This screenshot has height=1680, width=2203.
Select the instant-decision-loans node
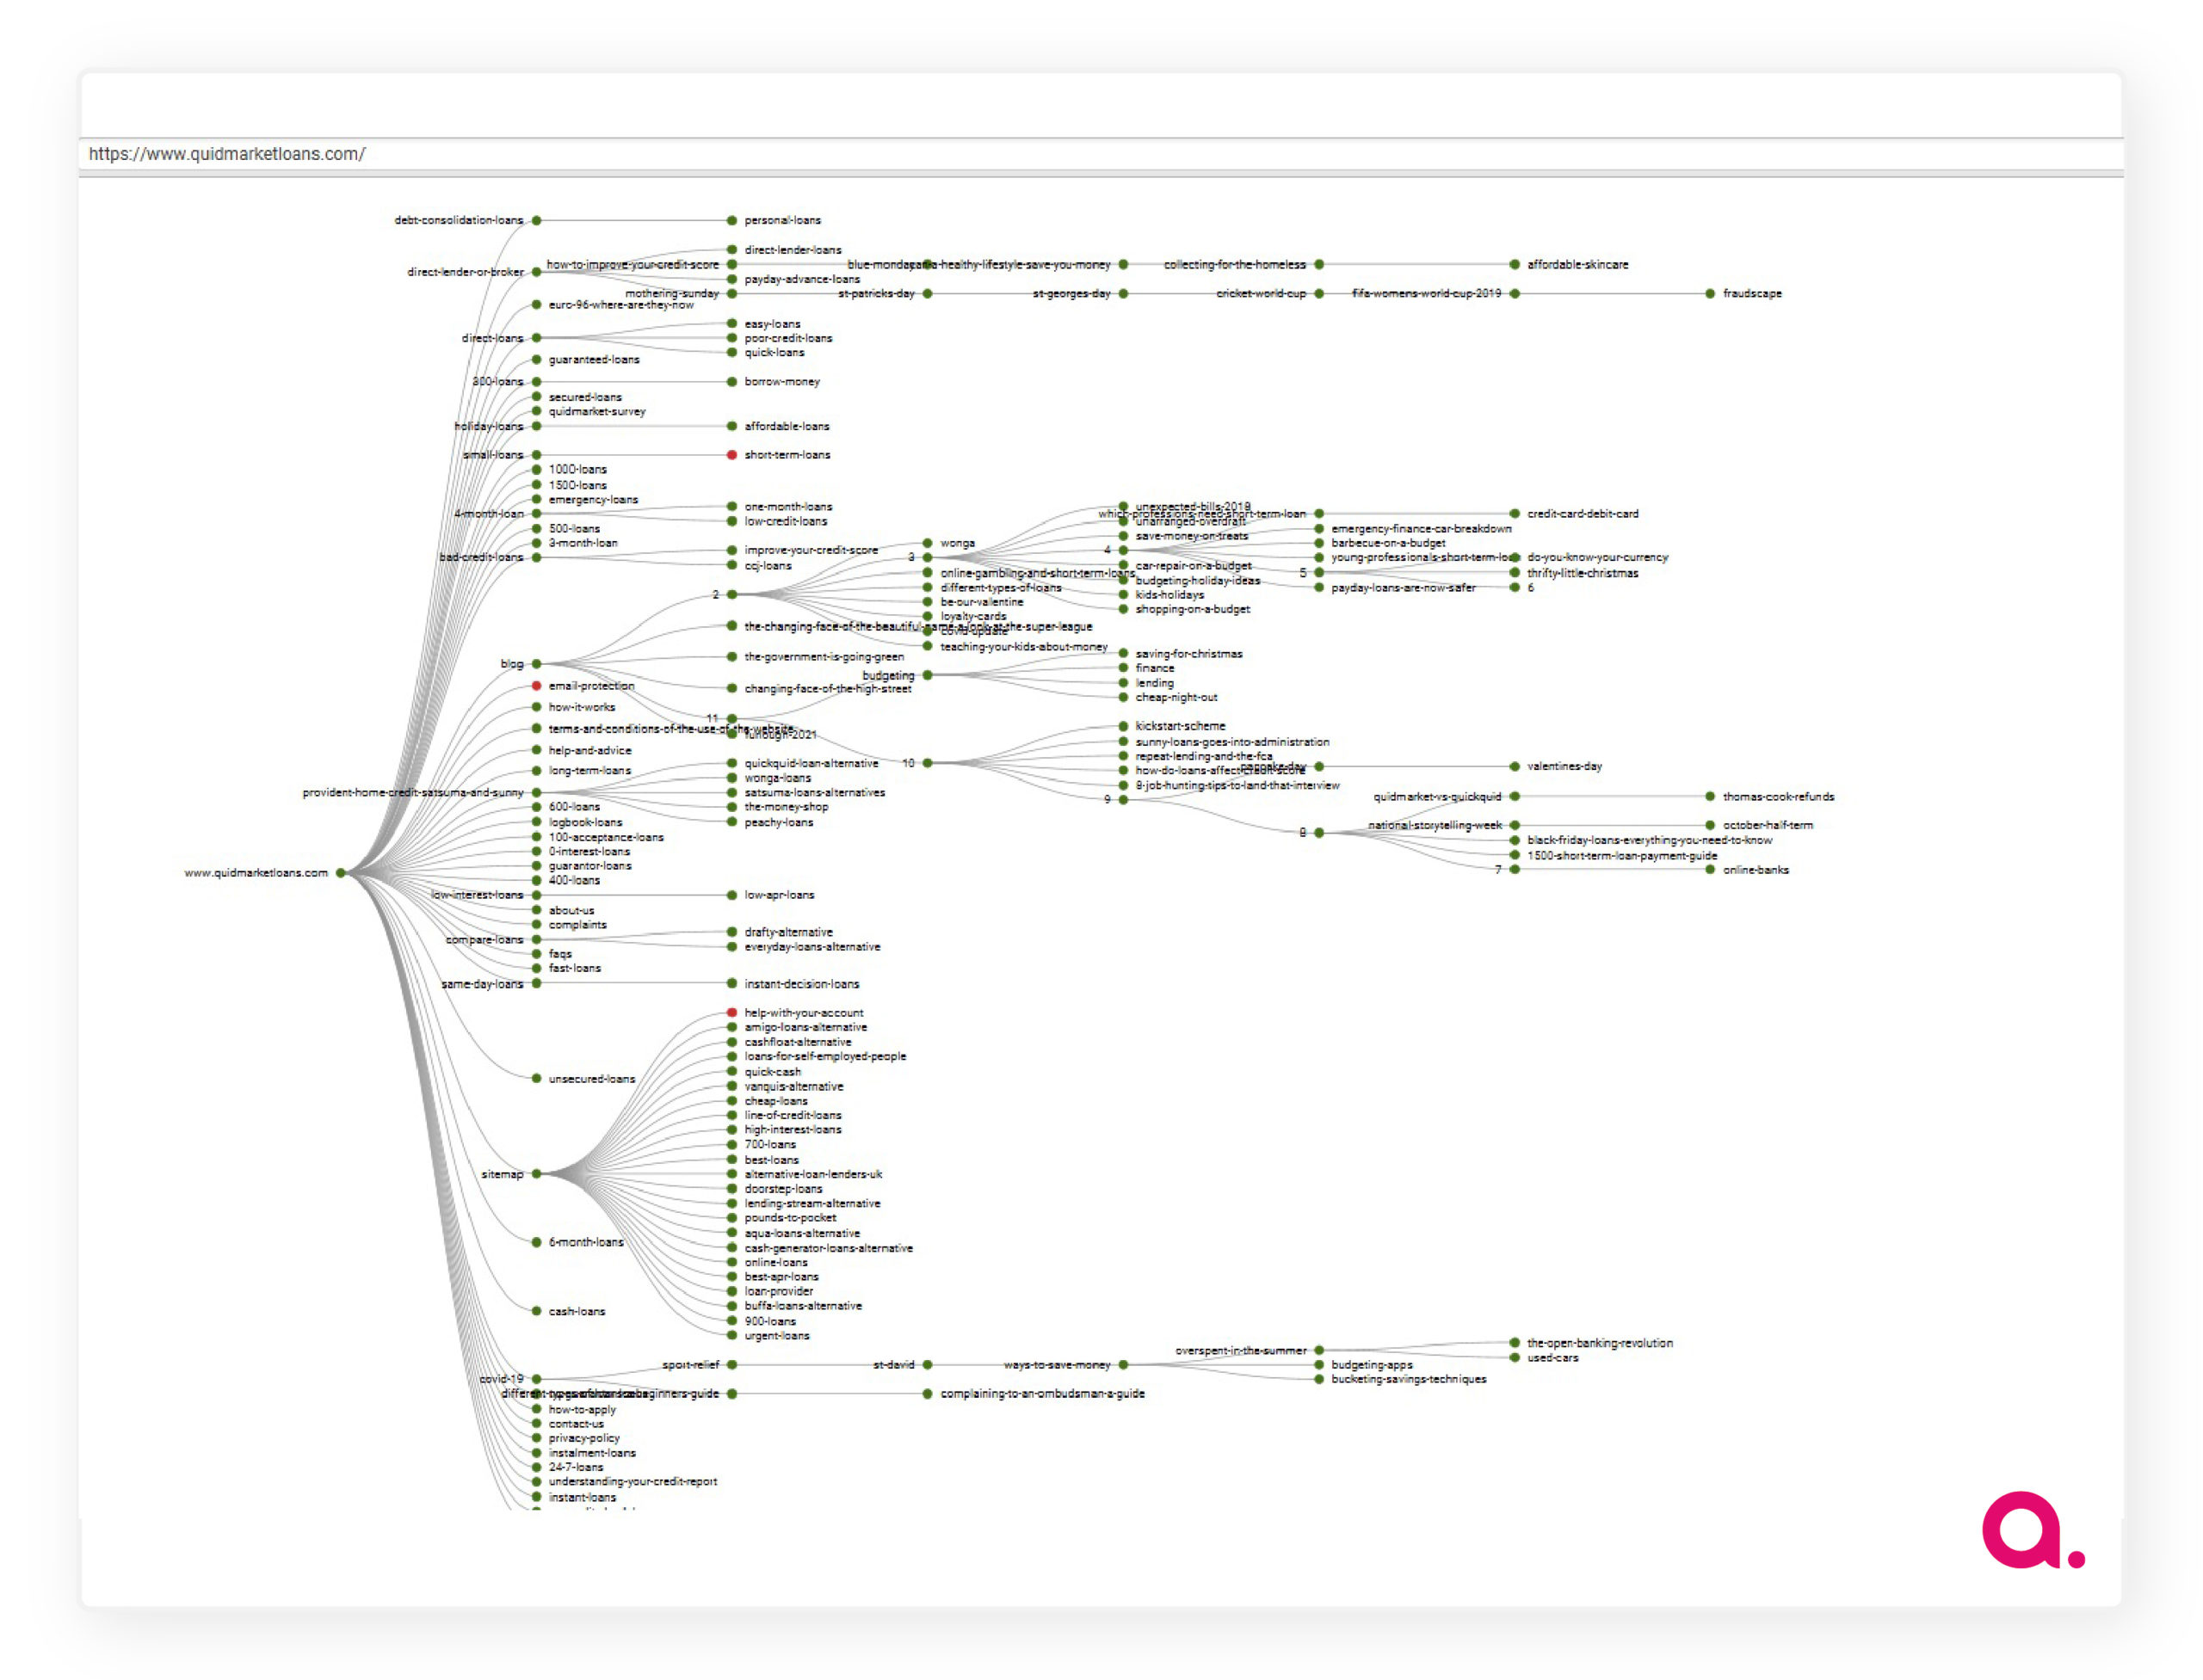[731, 984]
